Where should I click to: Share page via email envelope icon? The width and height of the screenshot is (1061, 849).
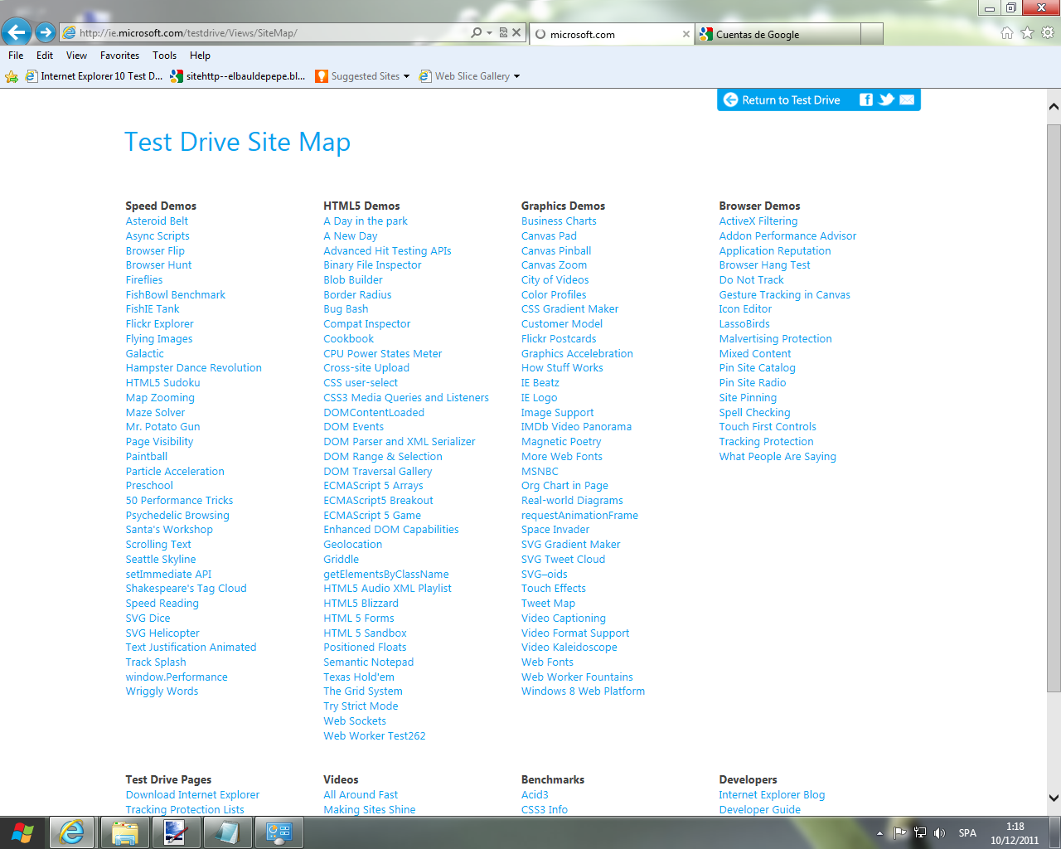point(907,99)
